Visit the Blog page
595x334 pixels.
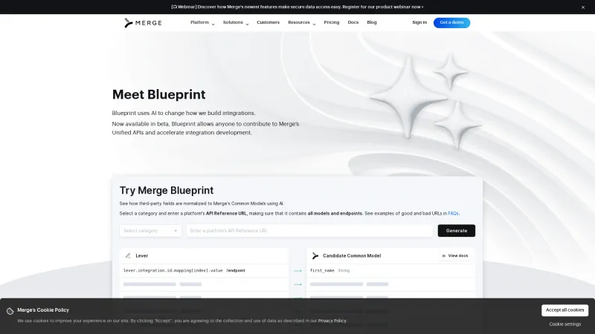371,22
